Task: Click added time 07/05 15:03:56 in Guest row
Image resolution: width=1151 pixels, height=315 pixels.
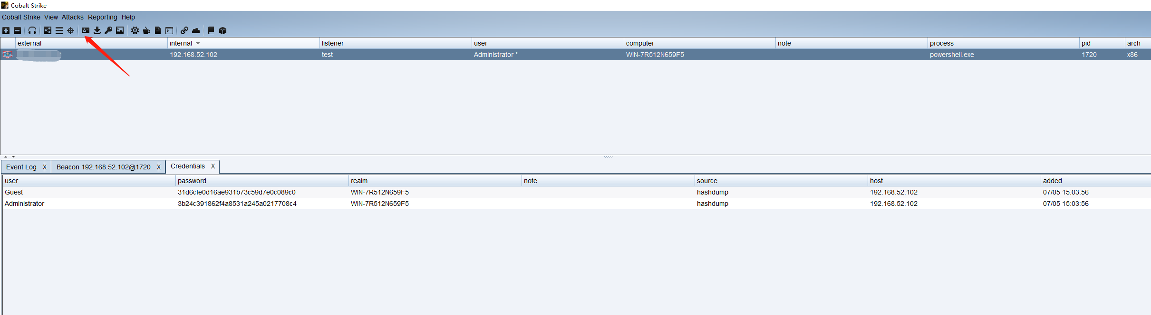Action: (1065, 192)
